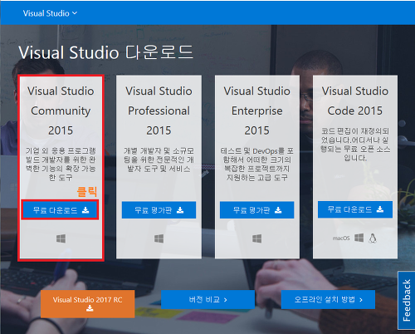Expand the 버전 비교 chevron link

(x=207, y=299)
